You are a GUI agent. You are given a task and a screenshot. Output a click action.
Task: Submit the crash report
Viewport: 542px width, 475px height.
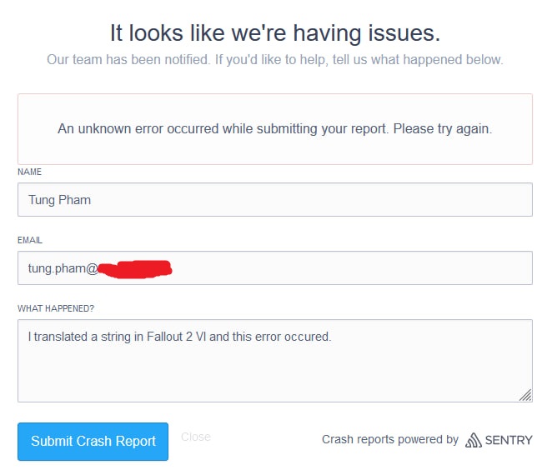pos(93,442)
